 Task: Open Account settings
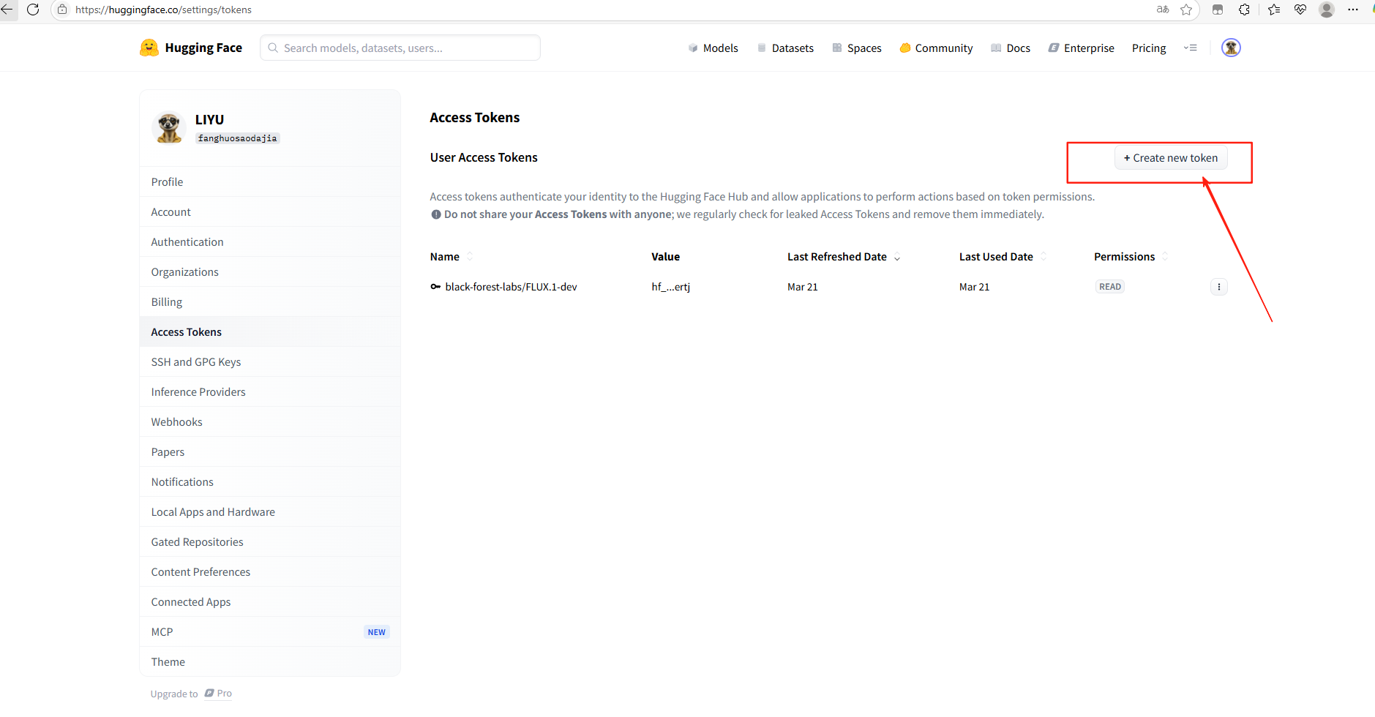click(x=270, y=211)
